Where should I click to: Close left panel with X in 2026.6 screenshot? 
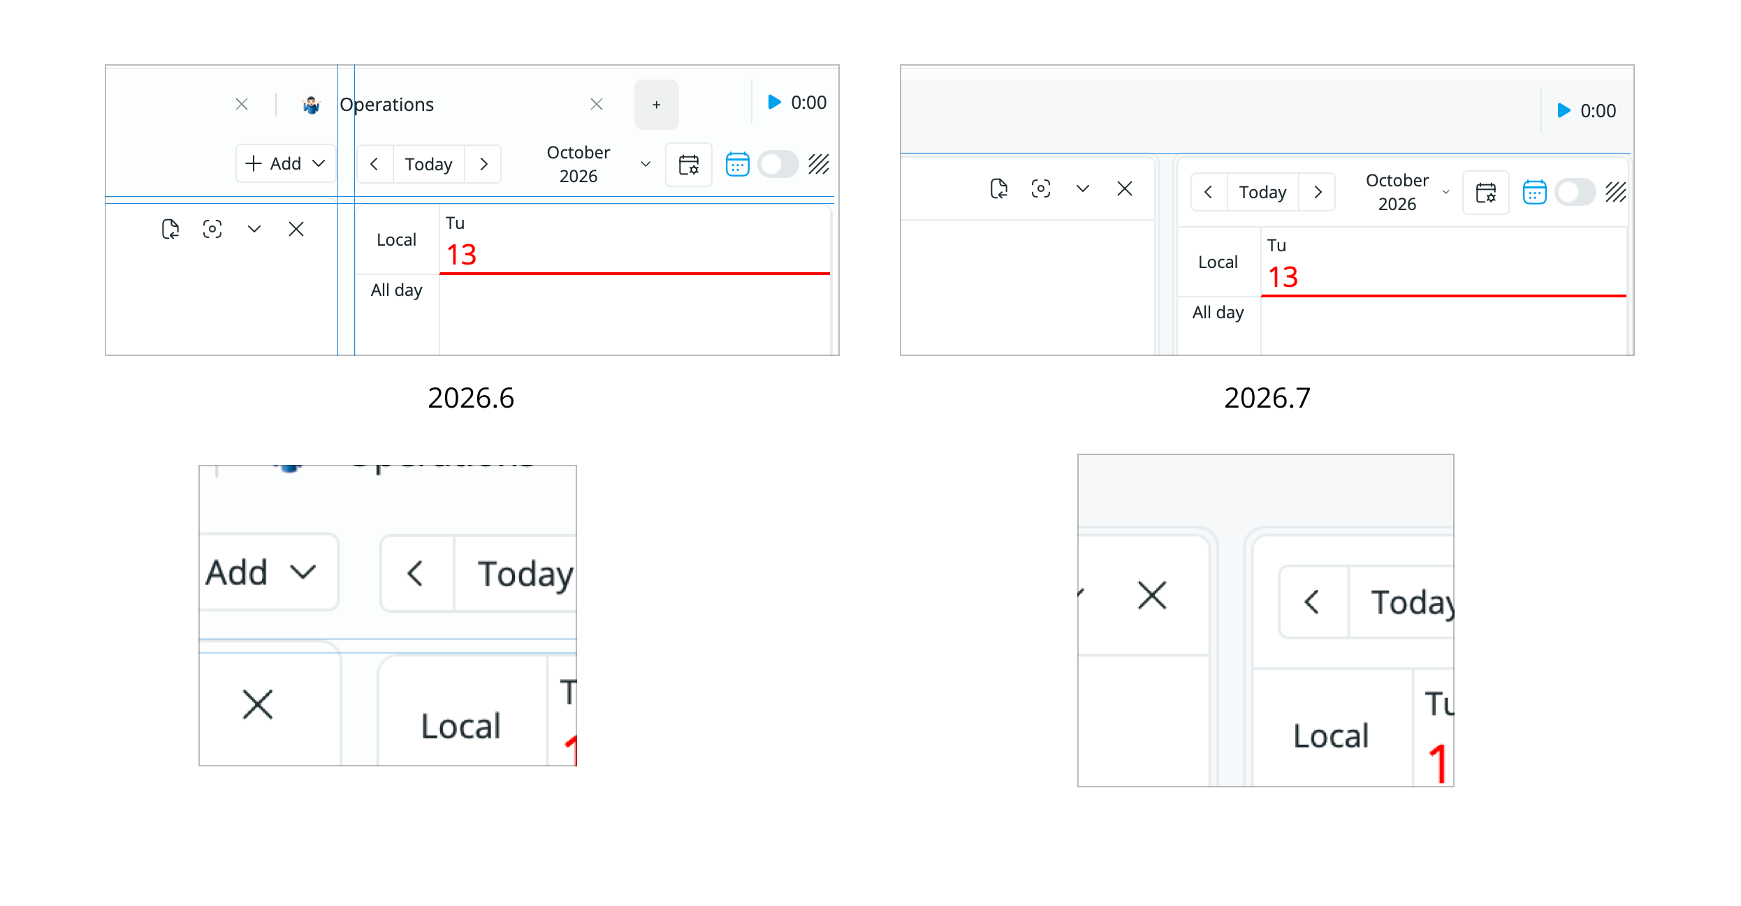[296, 229]
